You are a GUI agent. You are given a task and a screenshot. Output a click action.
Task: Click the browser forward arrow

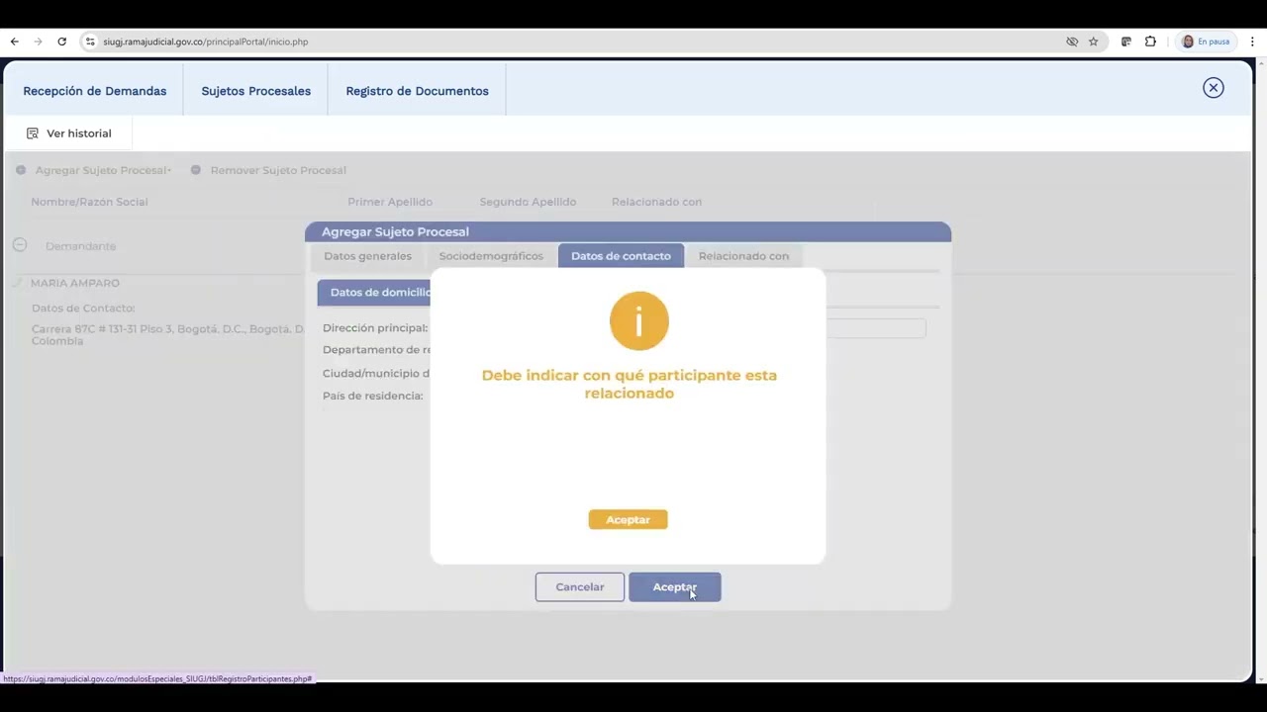coord(38,42)
